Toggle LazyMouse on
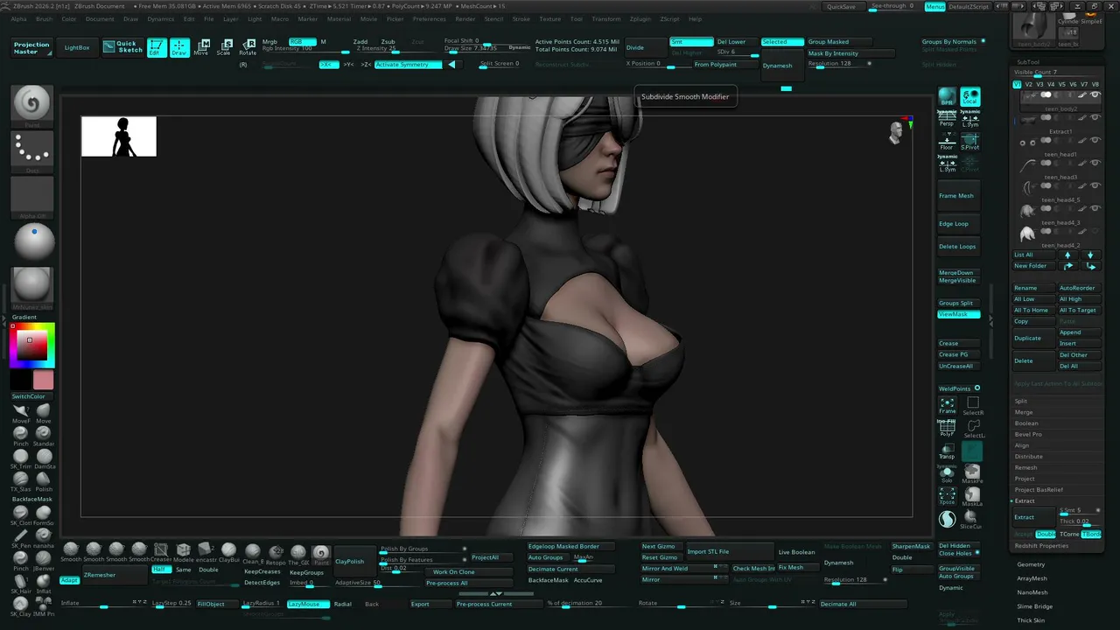This screenshot has height=630, width=1120. click(308, 604)
